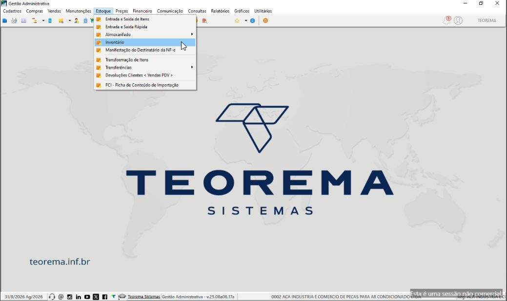Expand the Transferências submenu
The height and width of the screenshot is (301, 507).
pos(145,67)
